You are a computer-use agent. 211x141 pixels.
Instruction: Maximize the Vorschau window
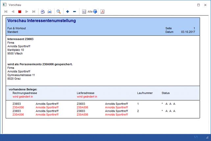click(198, 5)
